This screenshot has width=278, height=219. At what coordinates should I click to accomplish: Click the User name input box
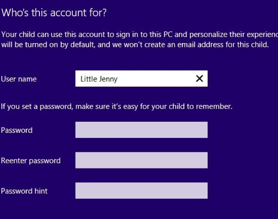point(134,79)
